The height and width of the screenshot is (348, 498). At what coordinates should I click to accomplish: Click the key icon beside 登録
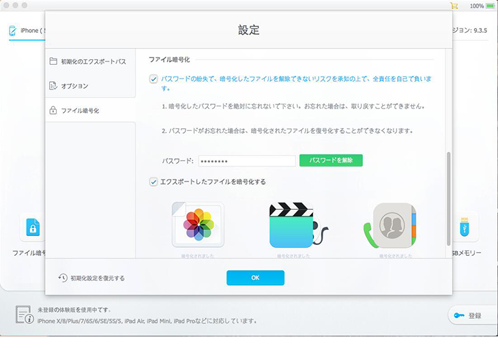tap(459, 315)
